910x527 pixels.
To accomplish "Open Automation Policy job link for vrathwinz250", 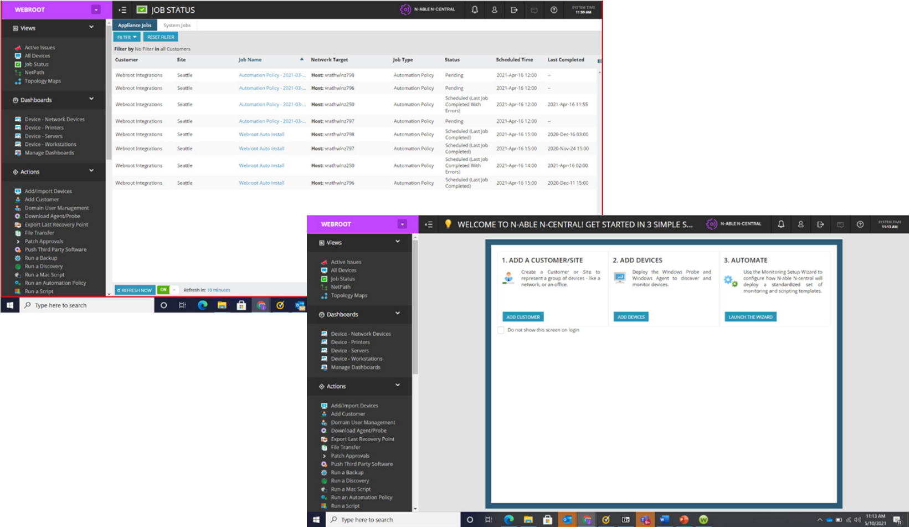I will pyautogui.click(x=272, y=105).
